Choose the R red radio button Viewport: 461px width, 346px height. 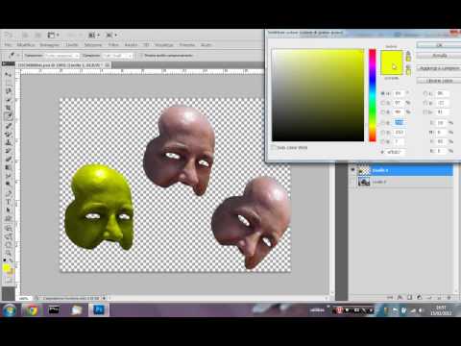(x=382, y=123)
